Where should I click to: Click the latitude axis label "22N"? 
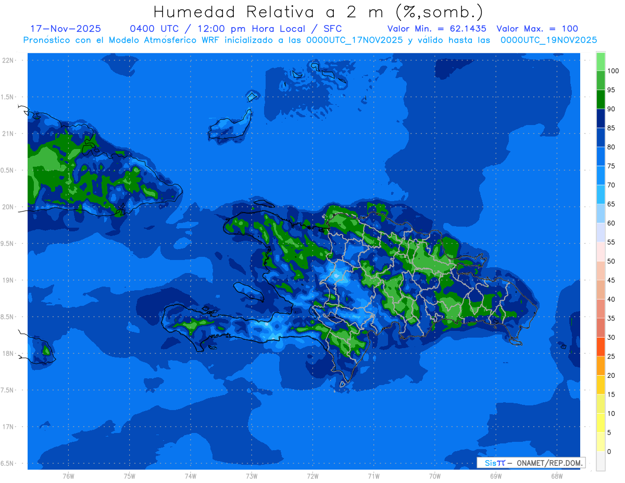8,60
